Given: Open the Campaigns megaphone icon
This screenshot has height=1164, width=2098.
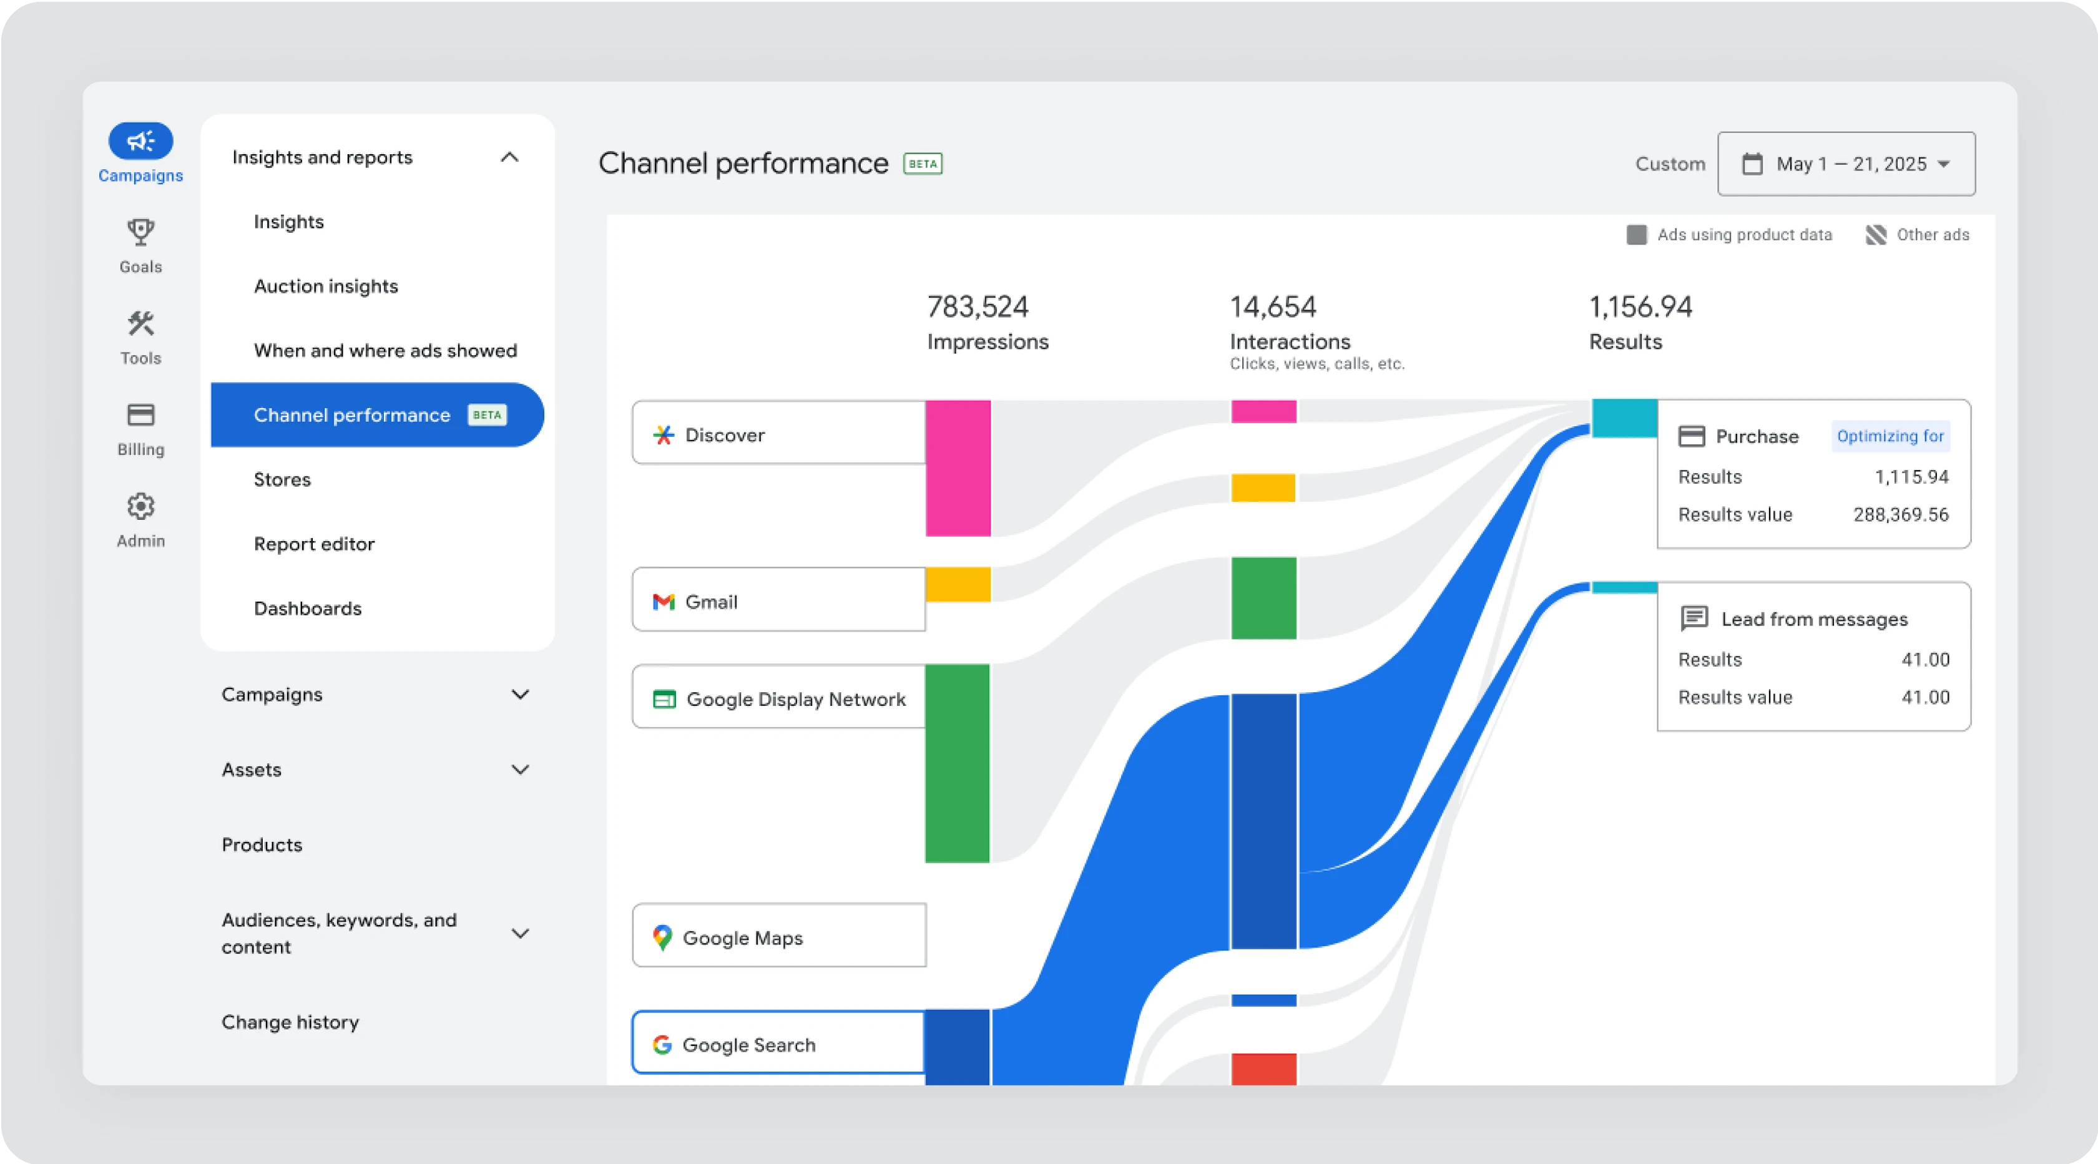Looking at the screenshot, I should 140,141.
